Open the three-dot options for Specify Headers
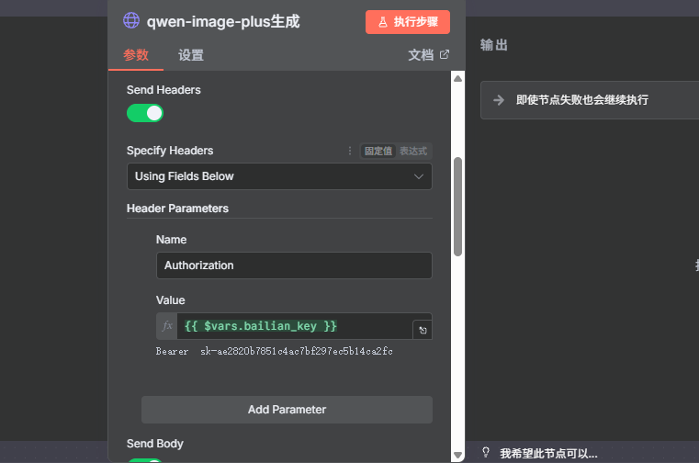 tap(349, 151)
